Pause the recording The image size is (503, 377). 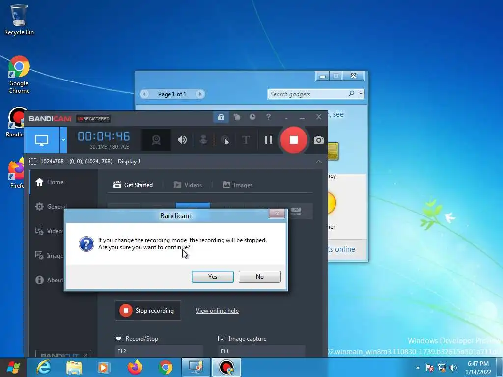pyautogui.click(x=269, y=140)
